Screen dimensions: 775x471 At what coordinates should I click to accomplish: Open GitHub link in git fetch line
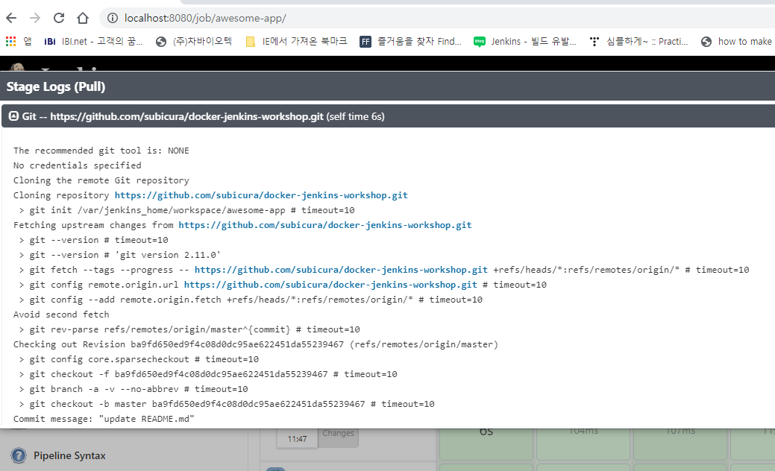341,270
